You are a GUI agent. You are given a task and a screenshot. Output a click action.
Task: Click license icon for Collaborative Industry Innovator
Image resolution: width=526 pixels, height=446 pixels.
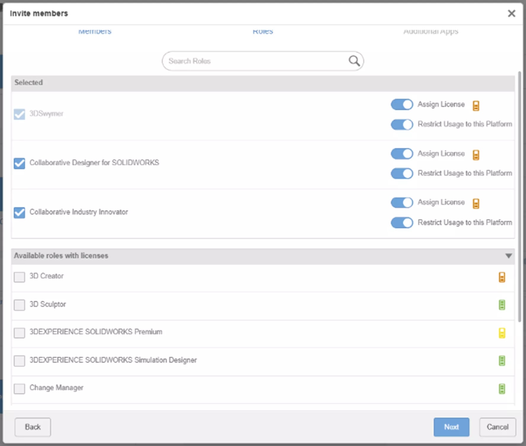pyautogui.click(x=476, y=203)
